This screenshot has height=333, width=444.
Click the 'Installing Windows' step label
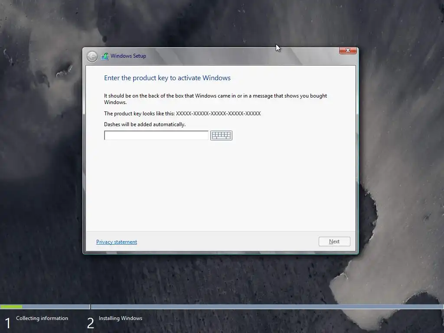121,318
